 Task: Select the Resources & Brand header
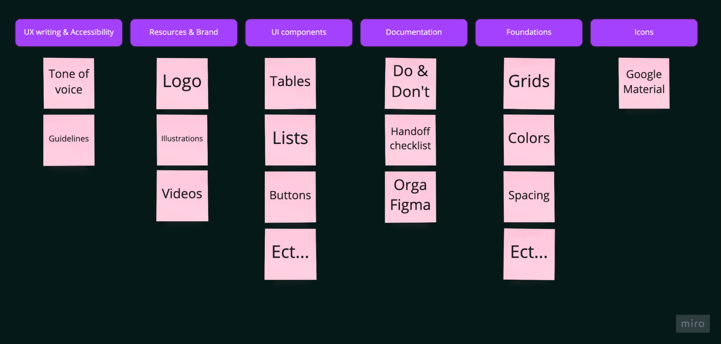pyautogui.click(x=184, y=32)
